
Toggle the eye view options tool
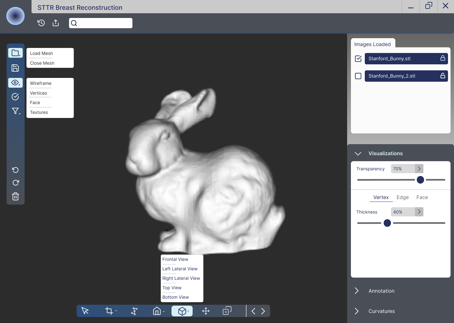(15, 83)
